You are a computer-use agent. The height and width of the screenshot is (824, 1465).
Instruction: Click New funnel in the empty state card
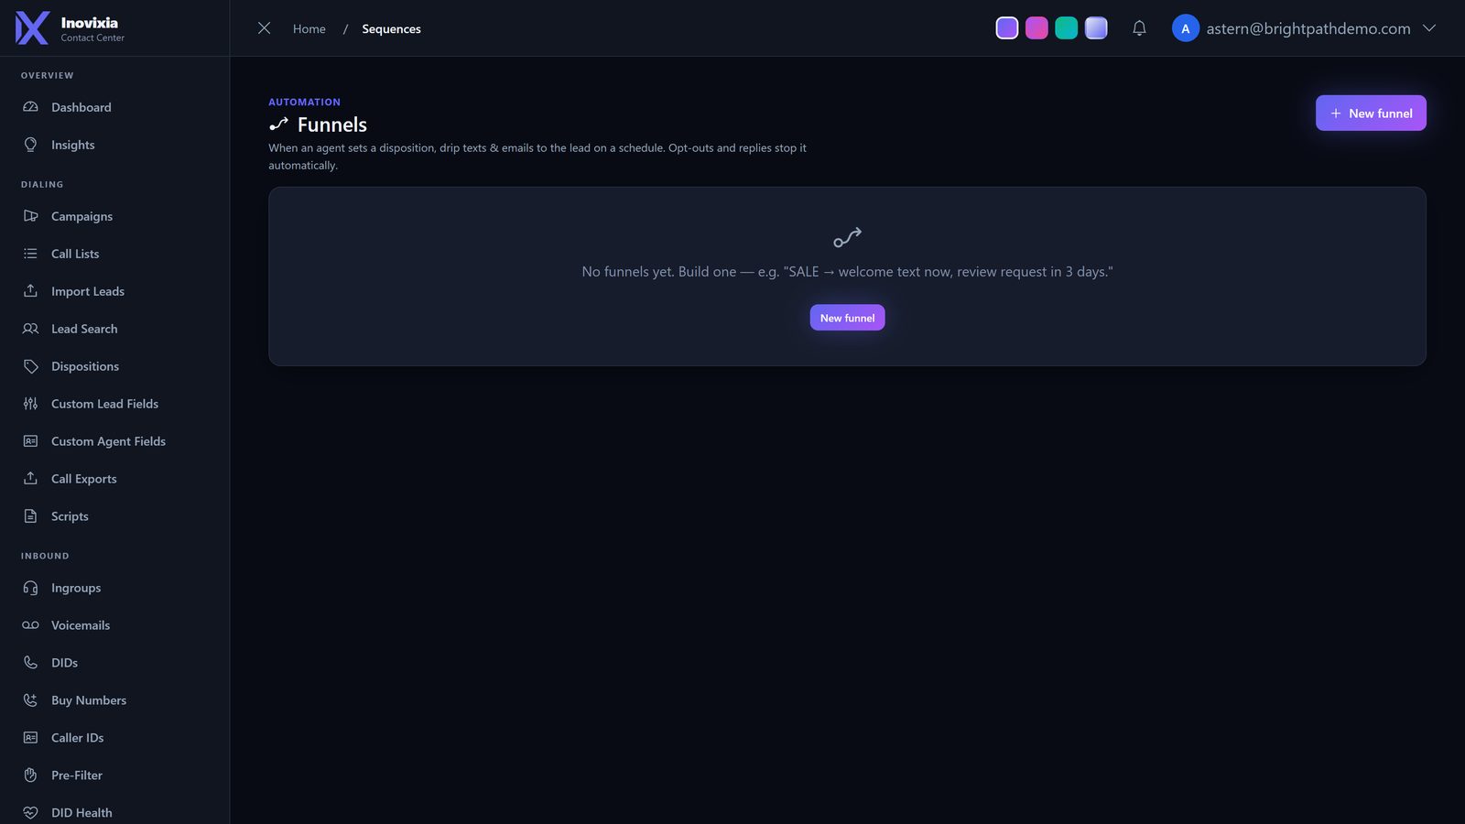pos(847,318)
